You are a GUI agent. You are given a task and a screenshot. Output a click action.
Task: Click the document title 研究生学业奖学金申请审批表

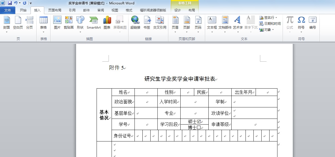tap(180, 79)
